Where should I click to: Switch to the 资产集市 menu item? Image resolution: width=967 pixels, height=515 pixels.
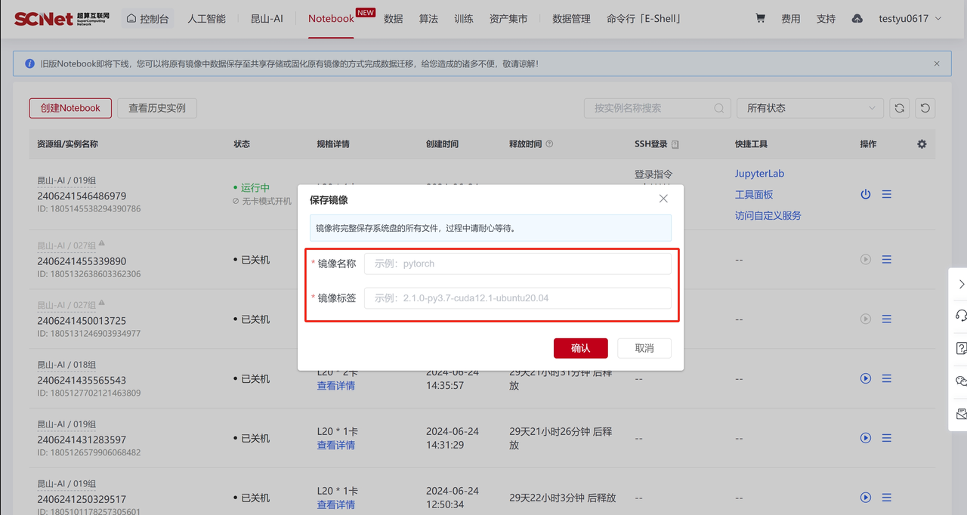(x=508, y=19)
